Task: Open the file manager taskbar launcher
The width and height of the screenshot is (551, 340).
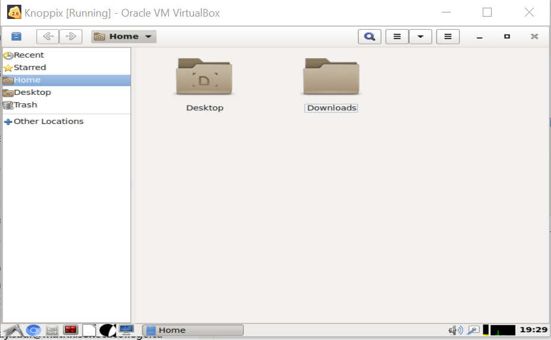Action: coord(52,330)
